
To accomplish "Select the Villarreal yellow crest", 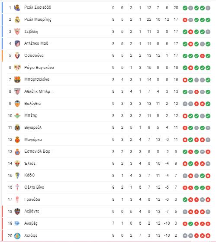I will pos(17,128).
